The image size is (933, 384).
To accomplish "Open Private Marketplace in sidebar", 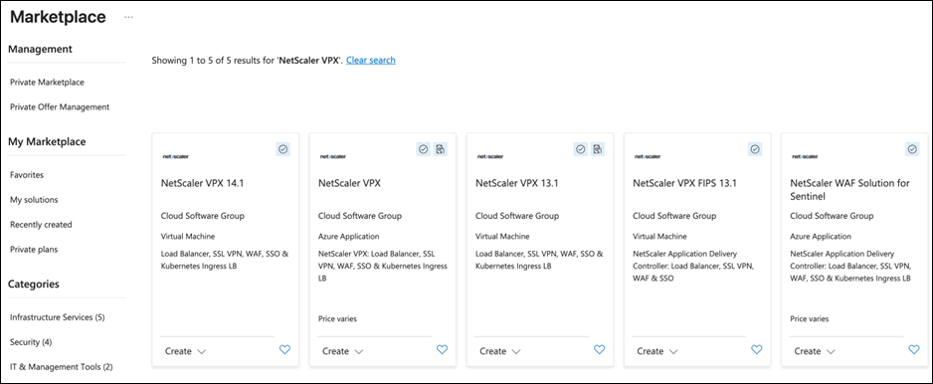I will coord(47,83).
